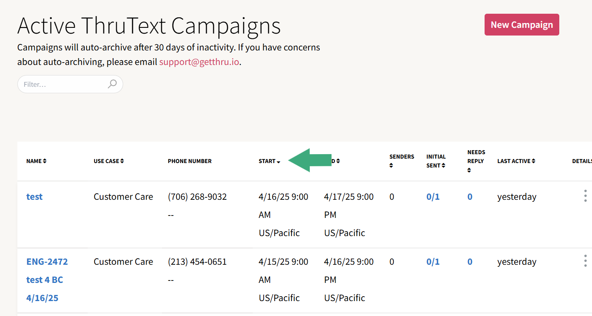Click the start date 4/16/25 9:00 AM cell

[283, 215]
